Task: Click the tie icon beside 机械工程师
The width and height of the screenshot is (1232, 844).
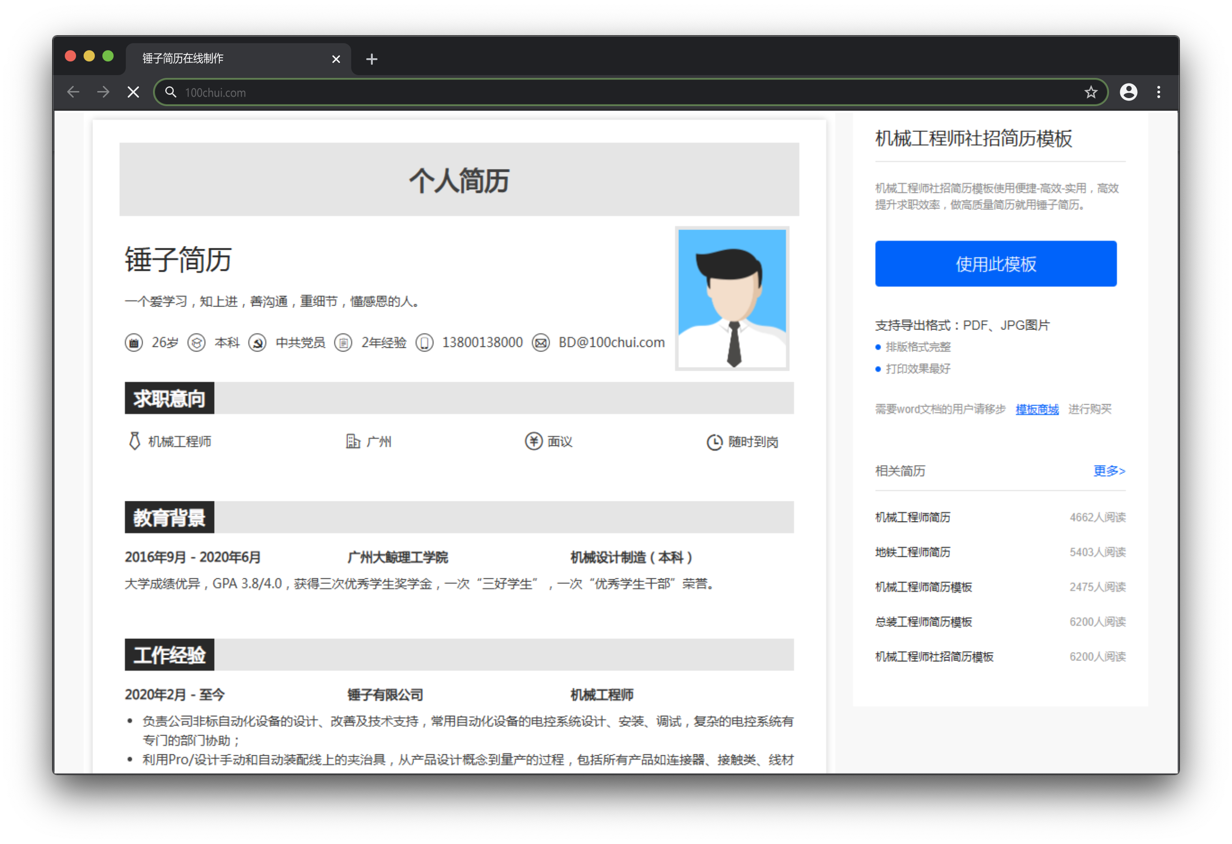Action: pyautogui.click(x=134, y=441)
